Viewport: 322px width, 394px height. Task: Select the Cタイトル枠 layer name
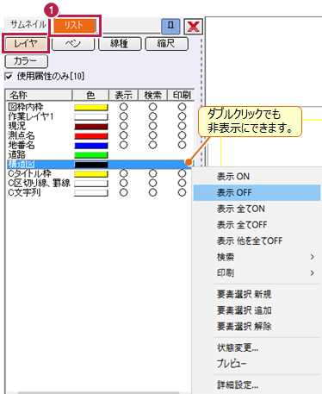pyautogui.click(x=29, y=173)
